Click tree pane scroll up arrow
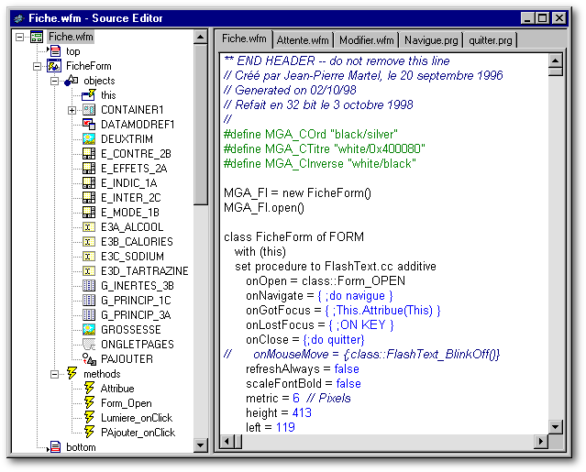Viewport: 586px width, 472px height. pyautogui.click(x=201, y=37)
